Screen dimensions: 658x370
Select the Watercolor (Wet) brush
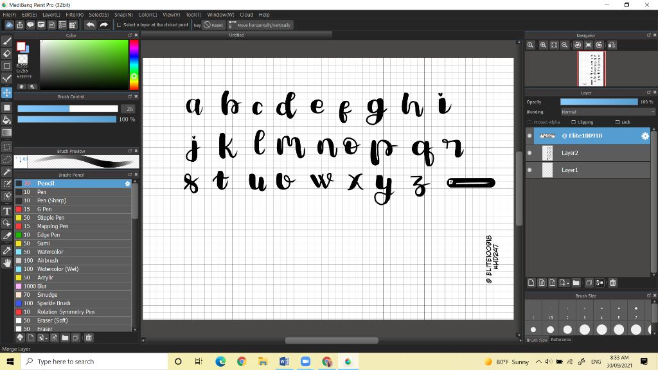tap(73, 269)
